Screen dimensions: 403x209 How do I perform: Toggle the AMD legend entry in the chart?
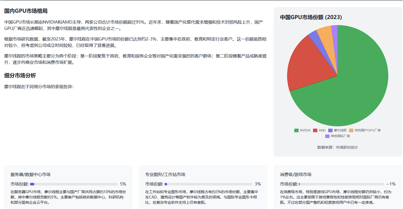(319, 130)
